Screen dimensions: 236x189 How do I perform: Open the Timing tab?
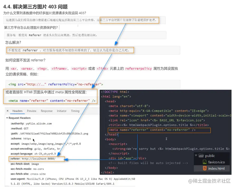click(75, 111)
